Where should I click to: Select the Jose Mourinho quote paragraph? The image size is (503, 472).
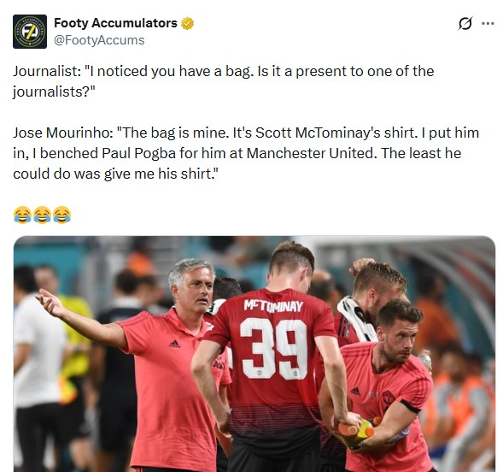click(246, 153)
